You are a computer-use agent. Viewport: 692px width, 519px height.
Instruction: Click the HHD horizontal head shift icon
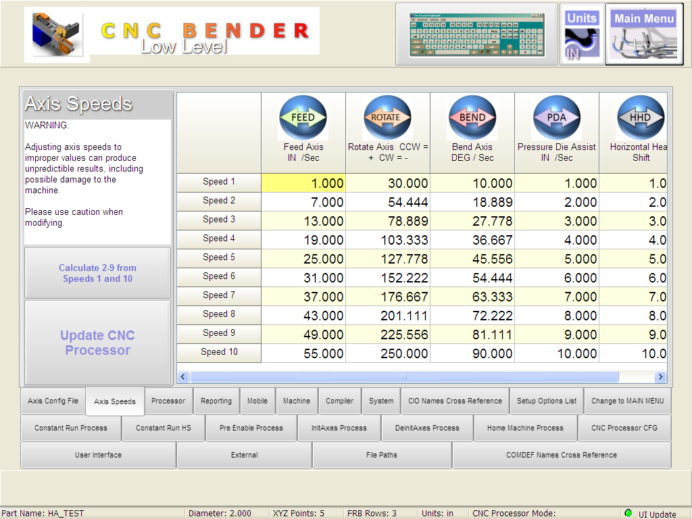639,118
